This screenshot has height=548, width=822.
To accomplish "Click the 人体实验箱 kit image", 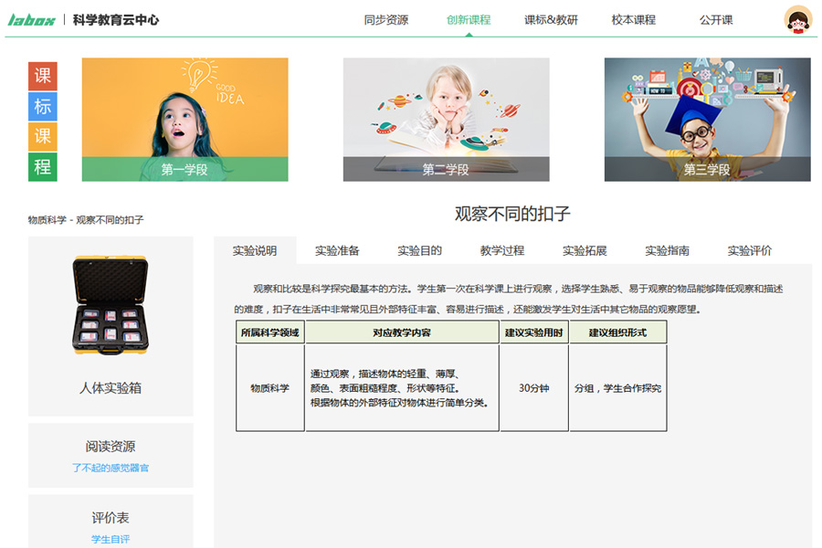I will 111,305.
